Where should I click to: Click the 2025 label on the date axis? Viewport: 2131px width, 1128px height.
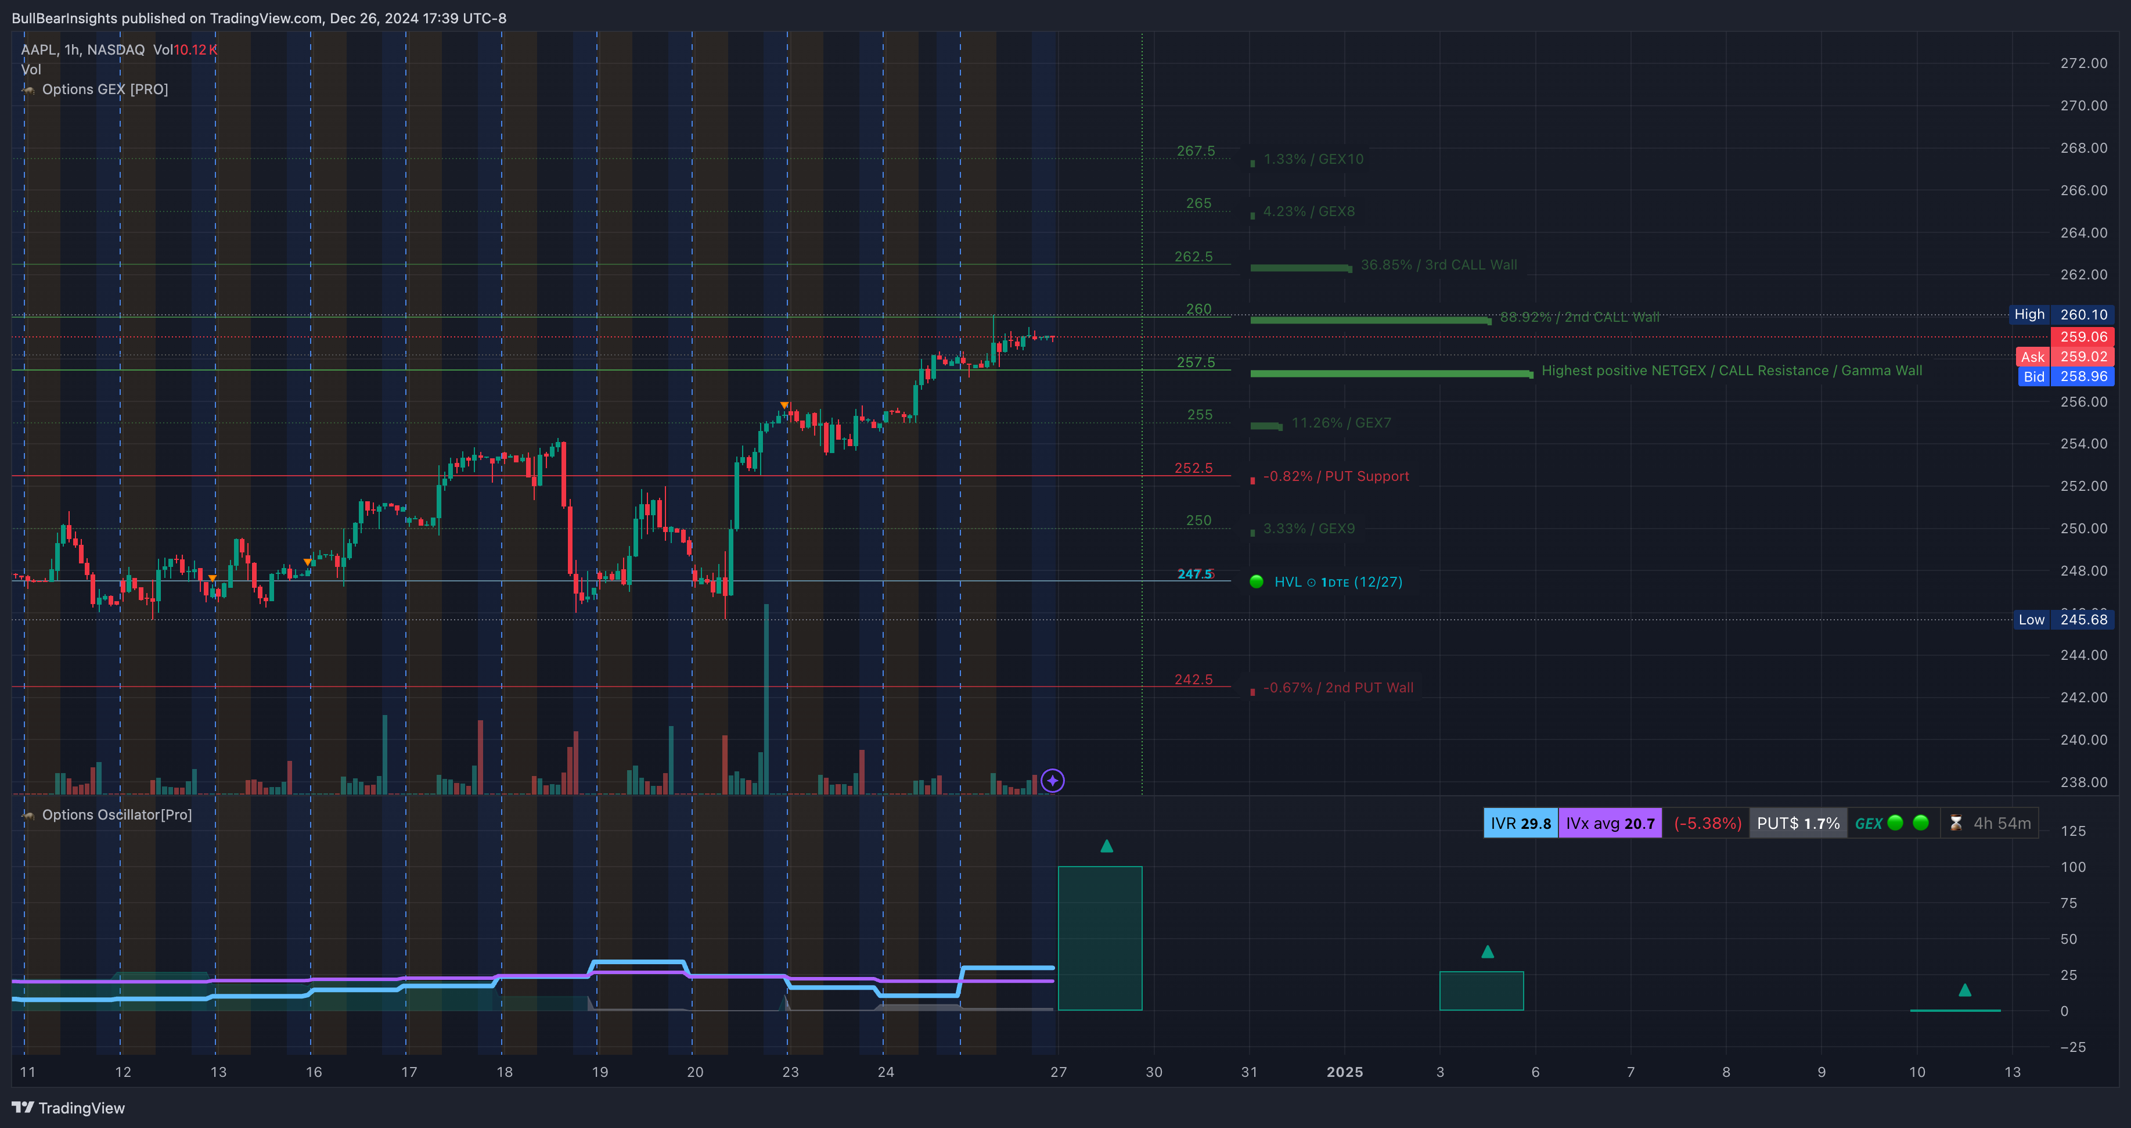1345,1073
